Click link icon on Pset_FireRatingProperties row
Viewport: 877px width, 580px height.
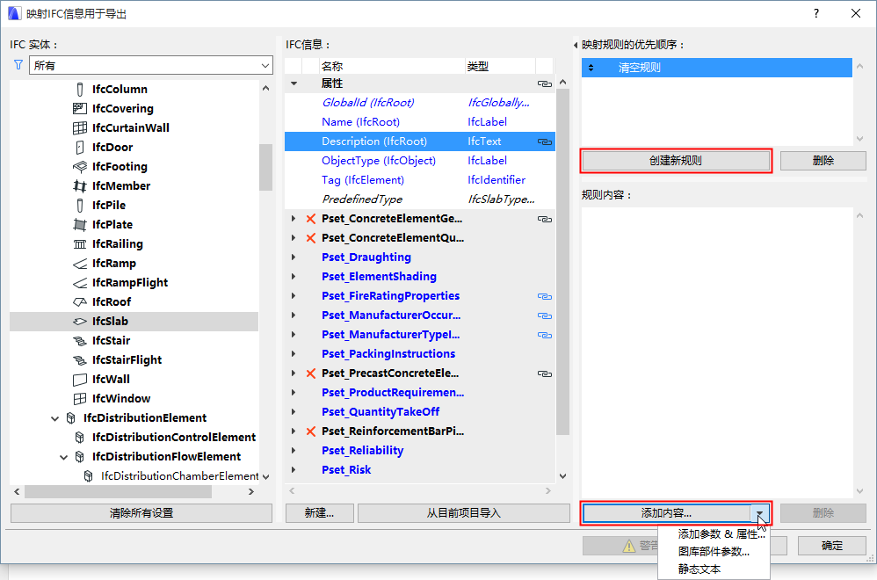click(x=544, y=296)
